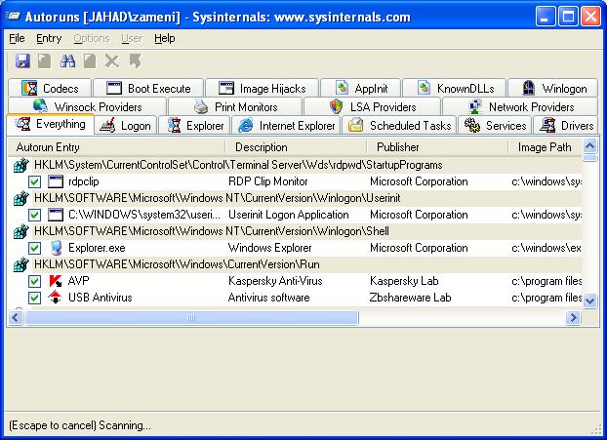Select the 'Zbshareware Lab' publisher cell
Viewport: 607px width, 440px height.
coord(410,298)
